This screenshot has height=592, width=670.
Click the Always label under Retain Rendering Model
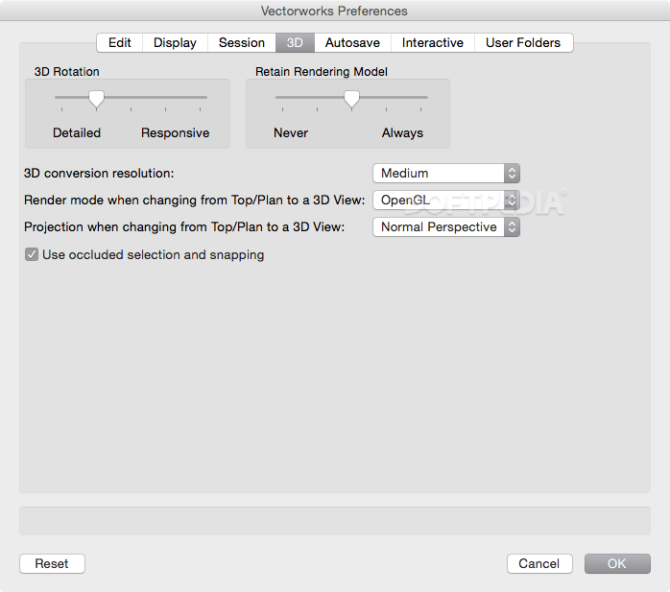[402, 132]
